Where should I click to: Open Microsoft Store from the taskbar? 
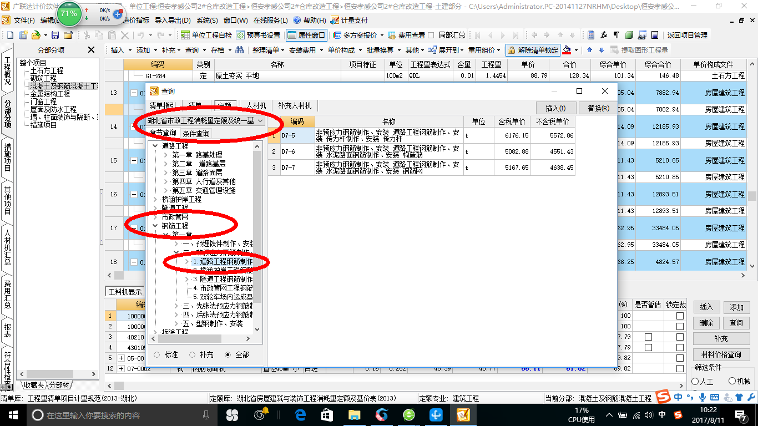coord(327,414)
